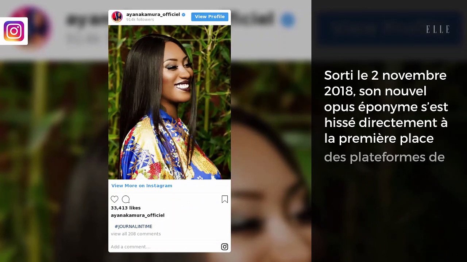
Task: Click the 33,413 likes count
Action: tap(126, 208)
